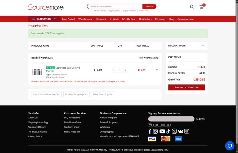Open Wholesale footer link
The width and height of the screenshot is (238, 153).
(105, 127)
